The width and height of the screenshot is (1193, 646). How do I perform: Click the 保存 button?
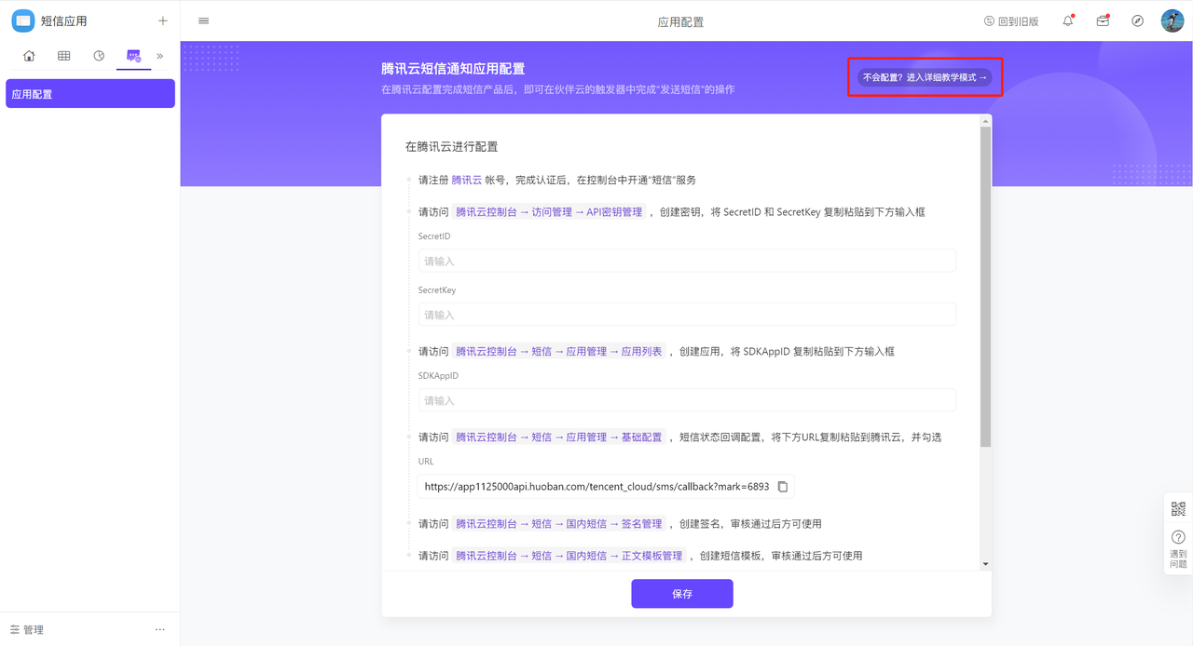coord(682,594)
